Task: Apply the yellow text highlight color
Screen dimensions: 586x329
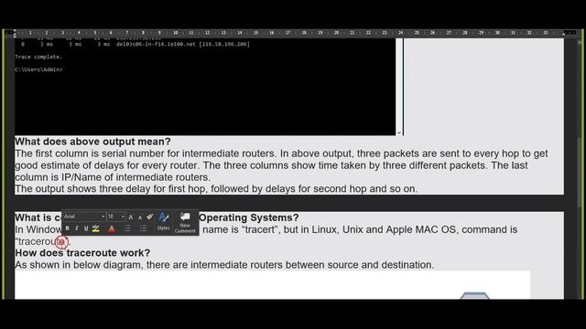Action: 96,228
